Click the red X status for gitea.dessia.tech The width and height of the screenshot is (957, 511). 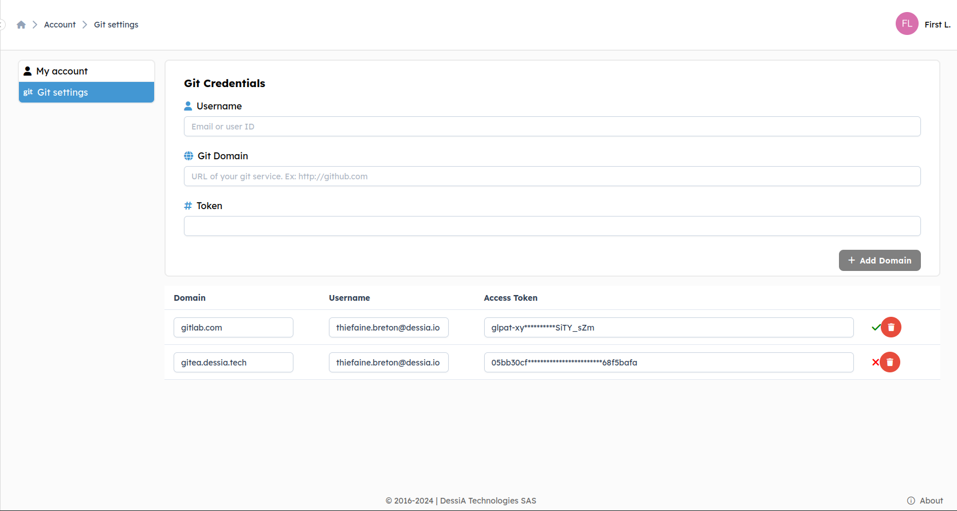click(875, 362)
